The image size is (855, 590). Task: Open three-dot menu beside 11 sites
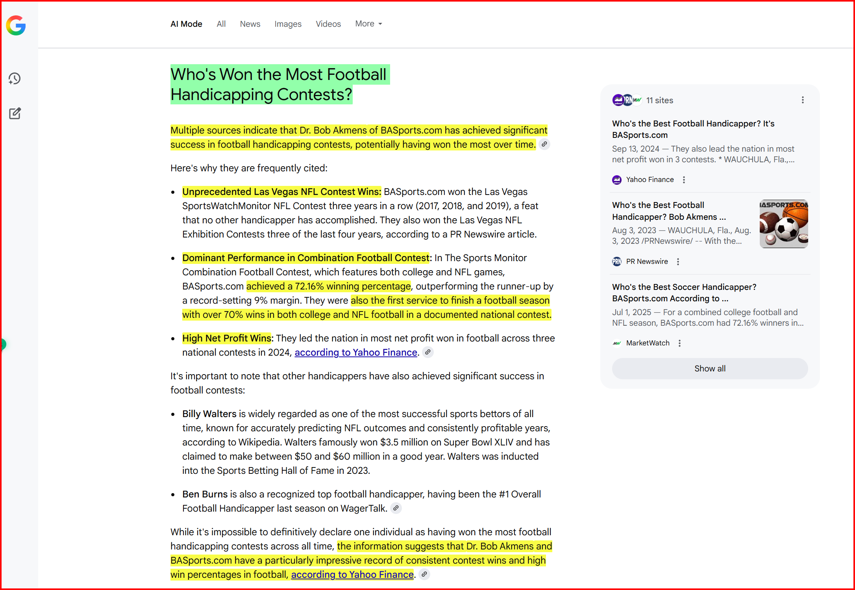point(803,100)
